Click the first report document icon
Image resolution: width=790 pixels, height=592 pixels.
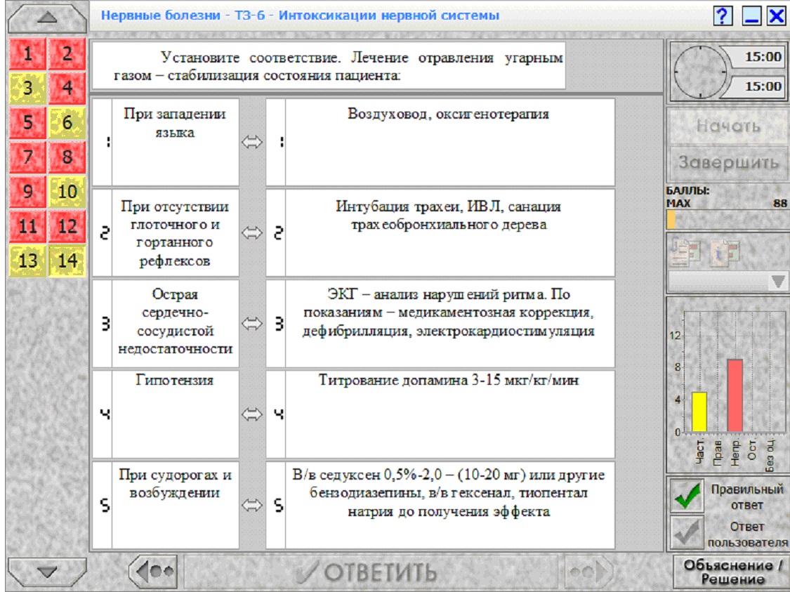point(685,251)
